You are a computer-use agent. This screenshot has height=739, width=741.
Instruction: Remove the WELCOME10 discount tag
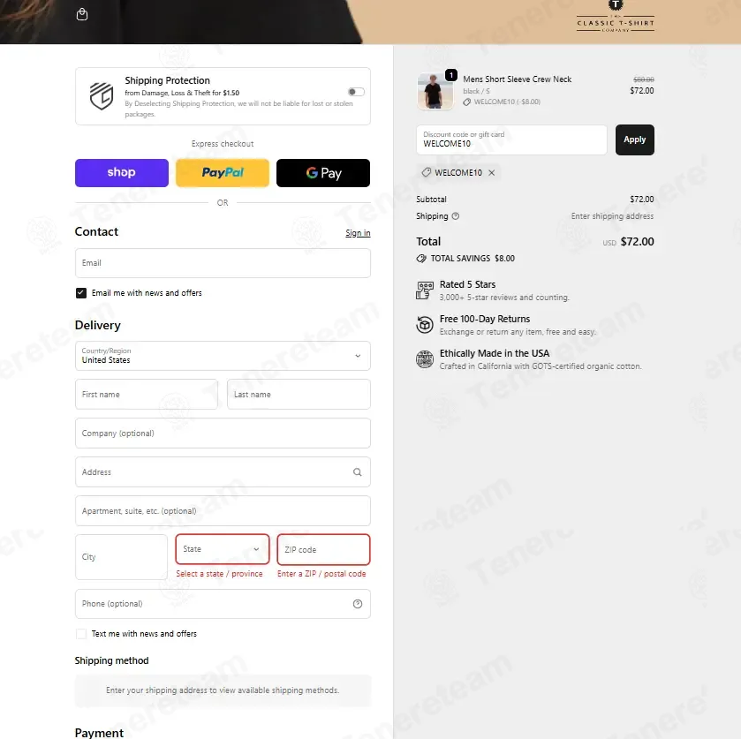[x=491, y=172]
